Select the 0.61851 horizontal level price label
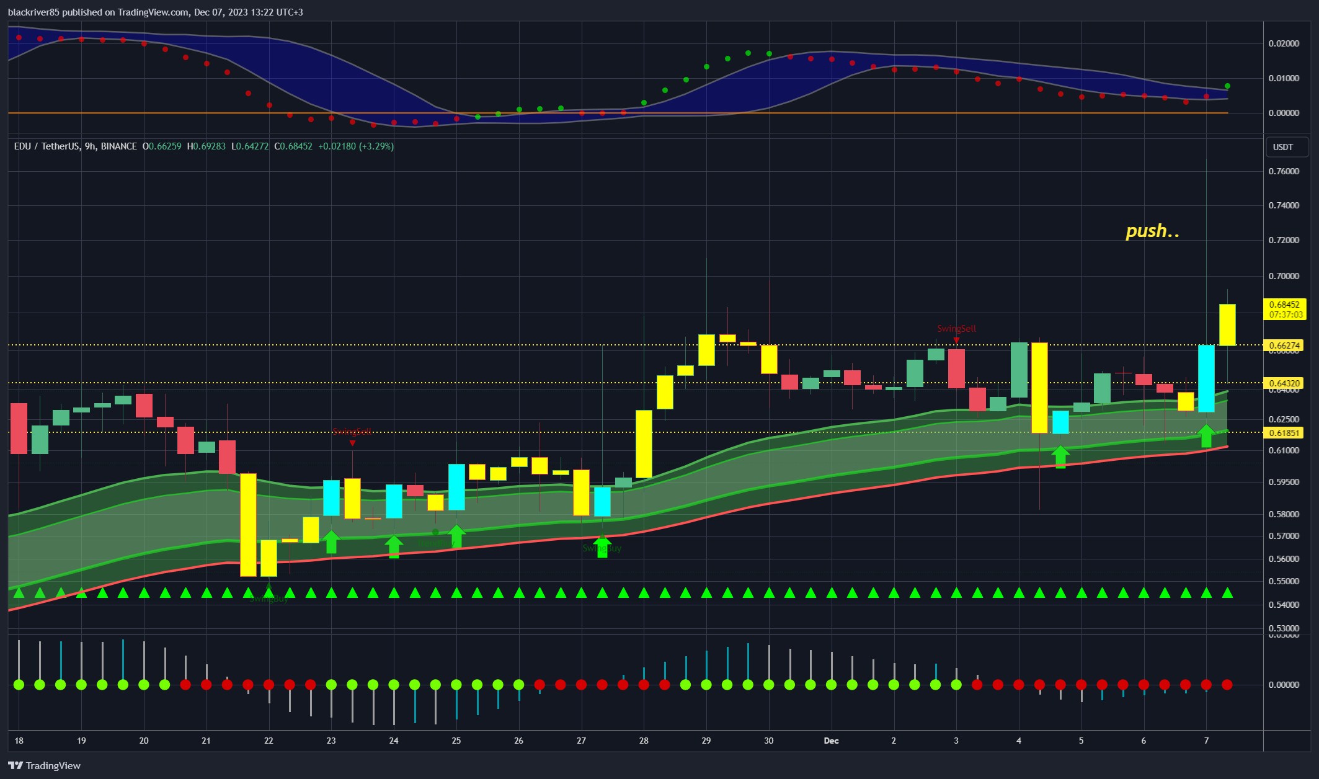 [1284, 433]
